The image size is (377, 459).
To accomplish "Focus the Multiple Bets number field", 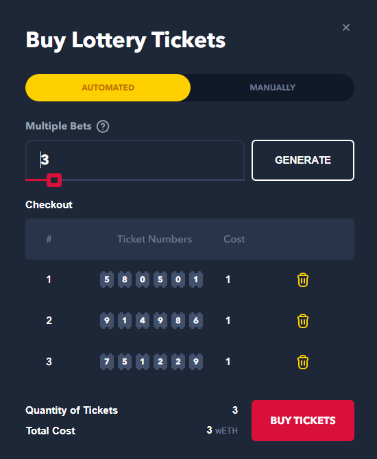I will tap(135, 160).
